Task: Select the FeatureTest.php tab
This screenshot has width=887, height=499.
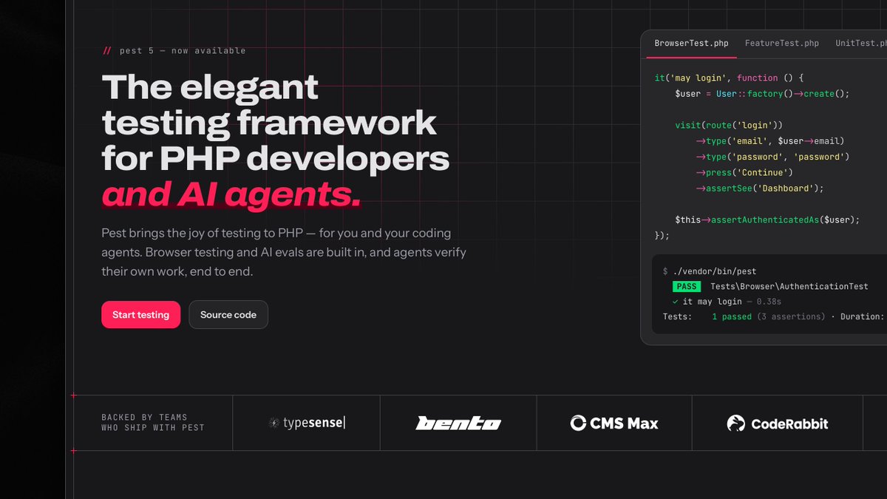Action: click(782, 43)
